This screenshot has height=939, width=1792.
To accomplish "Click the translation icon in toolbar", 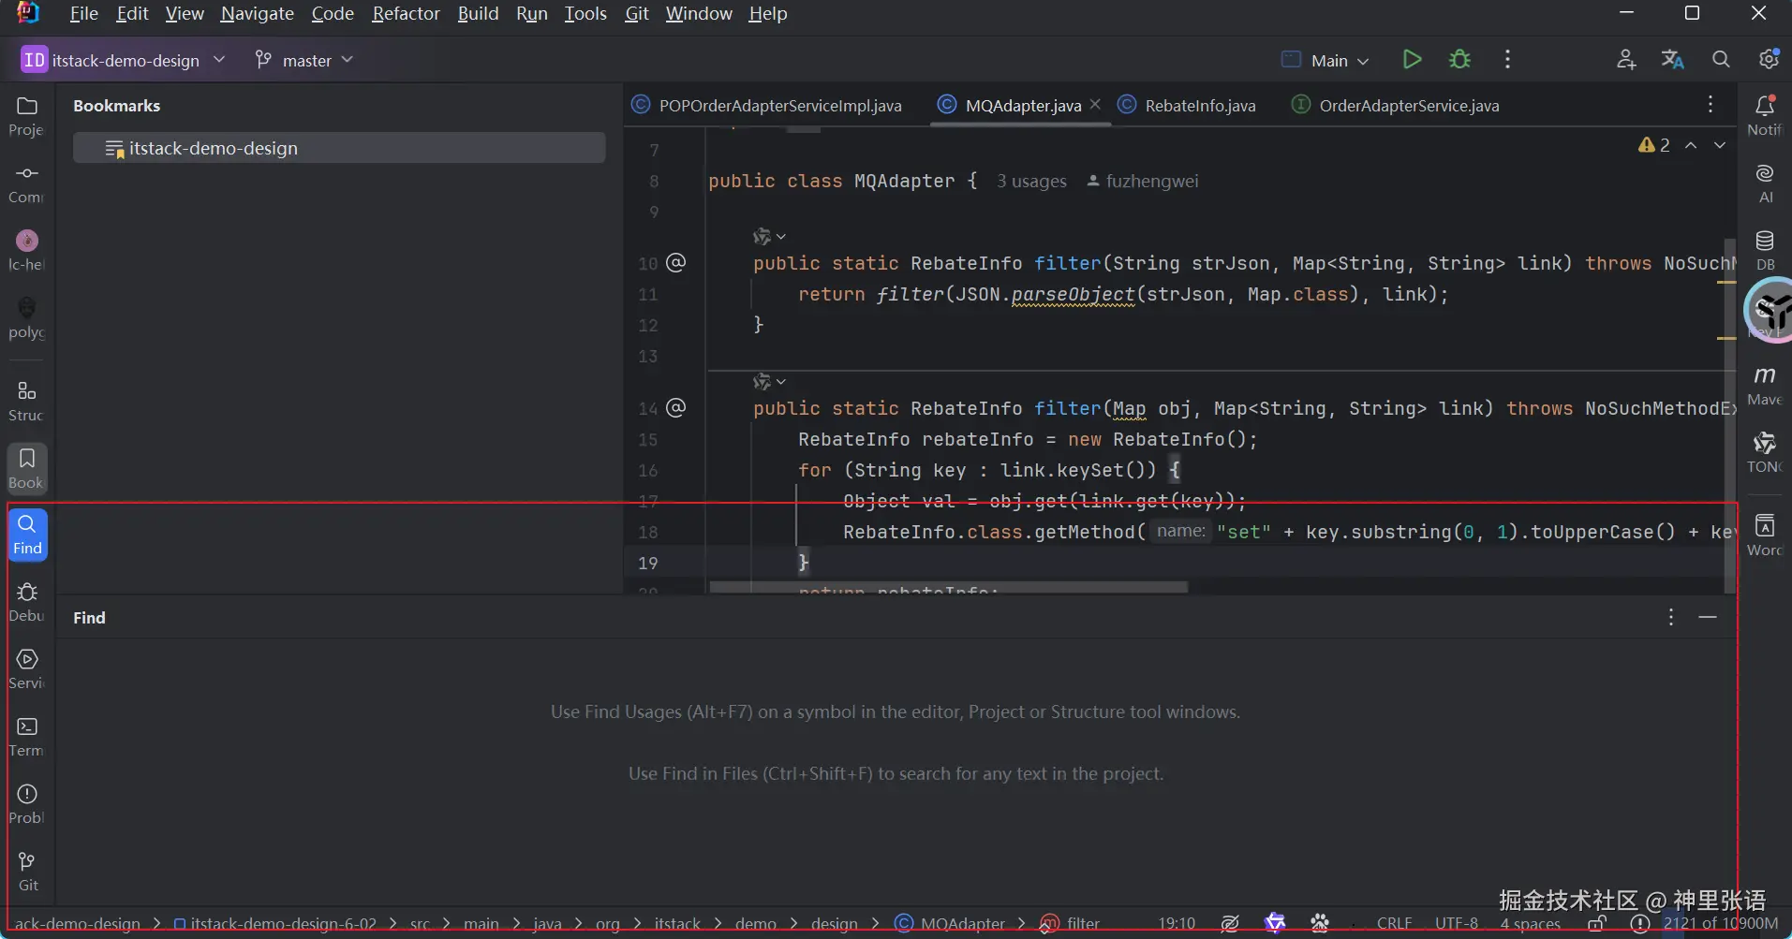I will (1673, 60).
